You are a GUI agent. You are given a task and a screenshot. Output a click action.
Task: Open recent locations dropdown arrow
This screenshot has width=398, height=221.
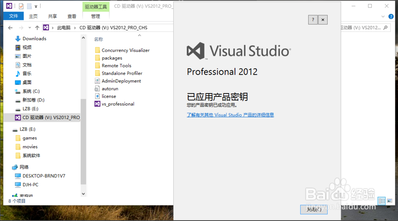pyautogui.click(x=30, y=27)
